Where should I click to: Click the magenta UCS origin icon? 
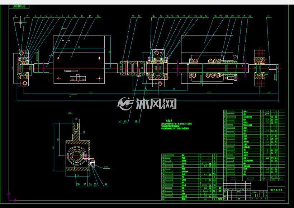[12, 197]
